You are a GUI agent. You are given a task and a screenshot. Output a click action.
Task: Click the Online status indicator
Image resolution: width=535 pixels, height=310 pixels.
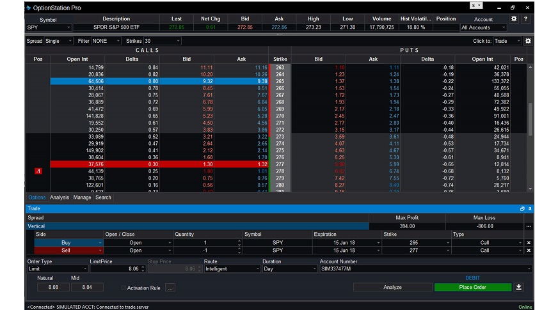coord(525,307)
